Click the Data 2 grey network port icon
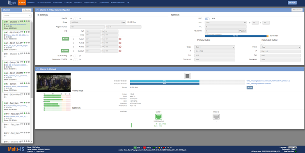 [x=216, y=116]
